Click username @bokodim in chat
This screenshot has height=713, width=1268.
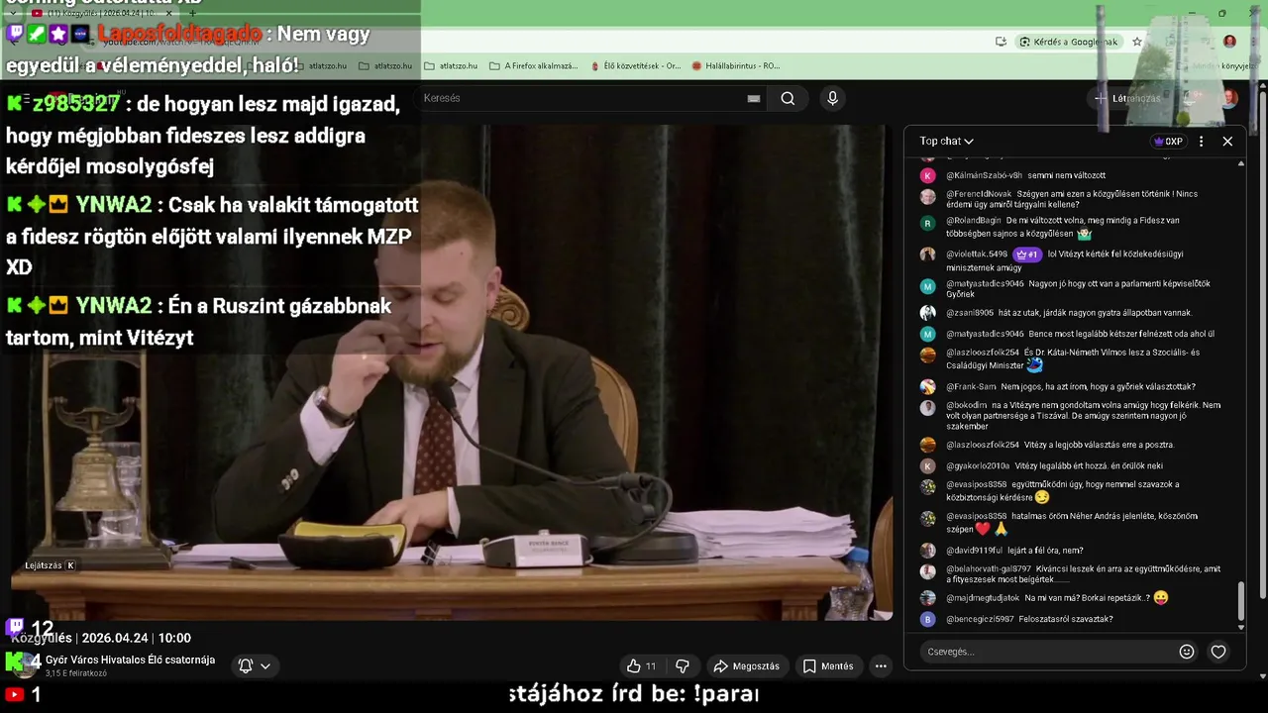pyautogui.click(x=967, y=405)
